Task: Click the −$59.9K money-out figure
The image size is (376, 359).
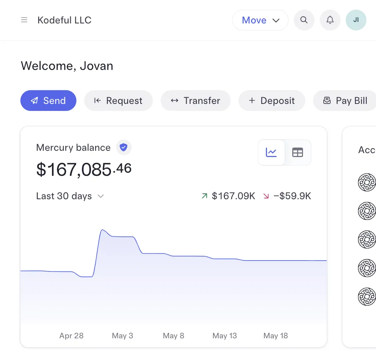Action: pos(292,196)
